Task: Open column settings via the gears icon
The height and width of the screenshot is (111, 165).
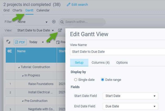Action: pyautogui.click(x=10, y=51)
